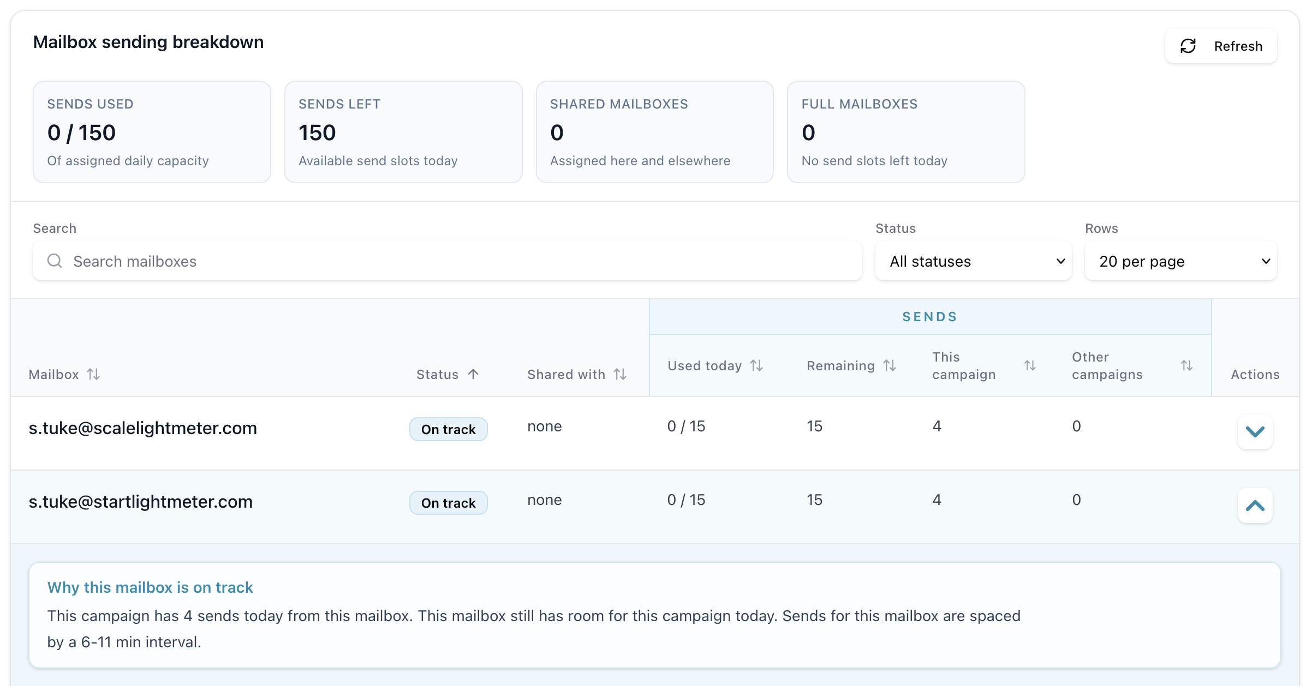Click On track badge for startlightmeter mailbox
Viewport: 1312px width, 686px height.
click(449, 503)
